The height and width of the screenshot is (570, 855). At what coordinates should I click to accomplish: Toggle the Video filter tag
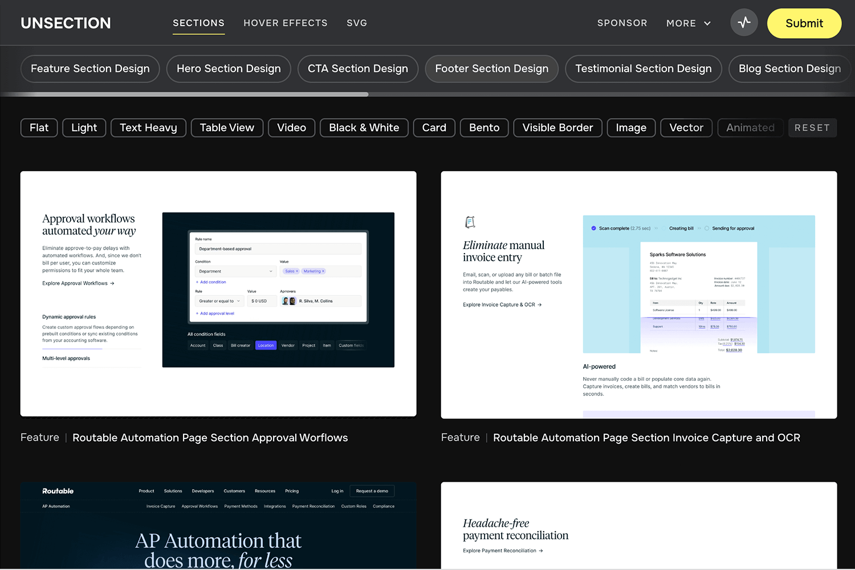291,128
